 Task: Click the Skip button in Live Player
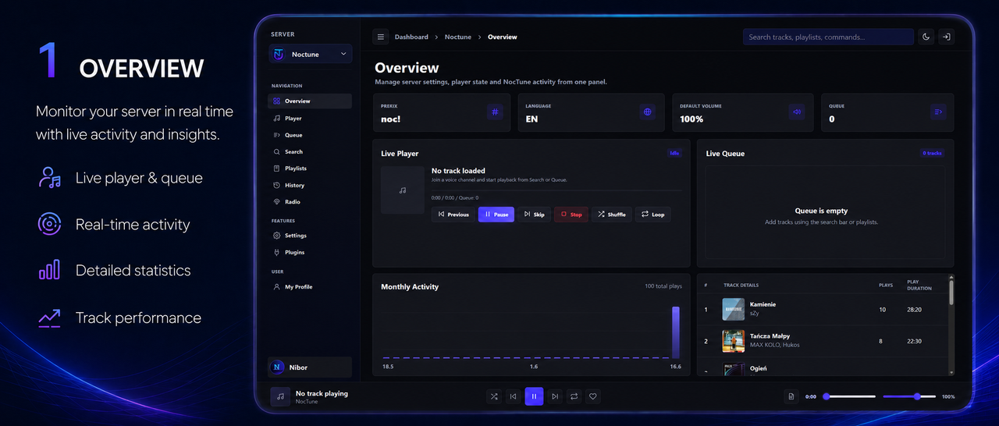tap(535, 215)
